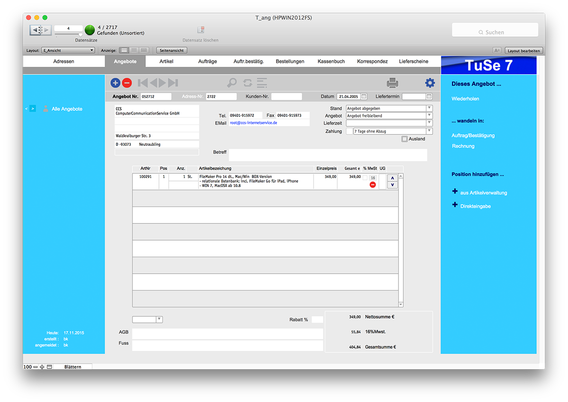568x402 pixels.
Task: Click the Betreff input field
Action: pyautogui.click(x=328, y=155)
